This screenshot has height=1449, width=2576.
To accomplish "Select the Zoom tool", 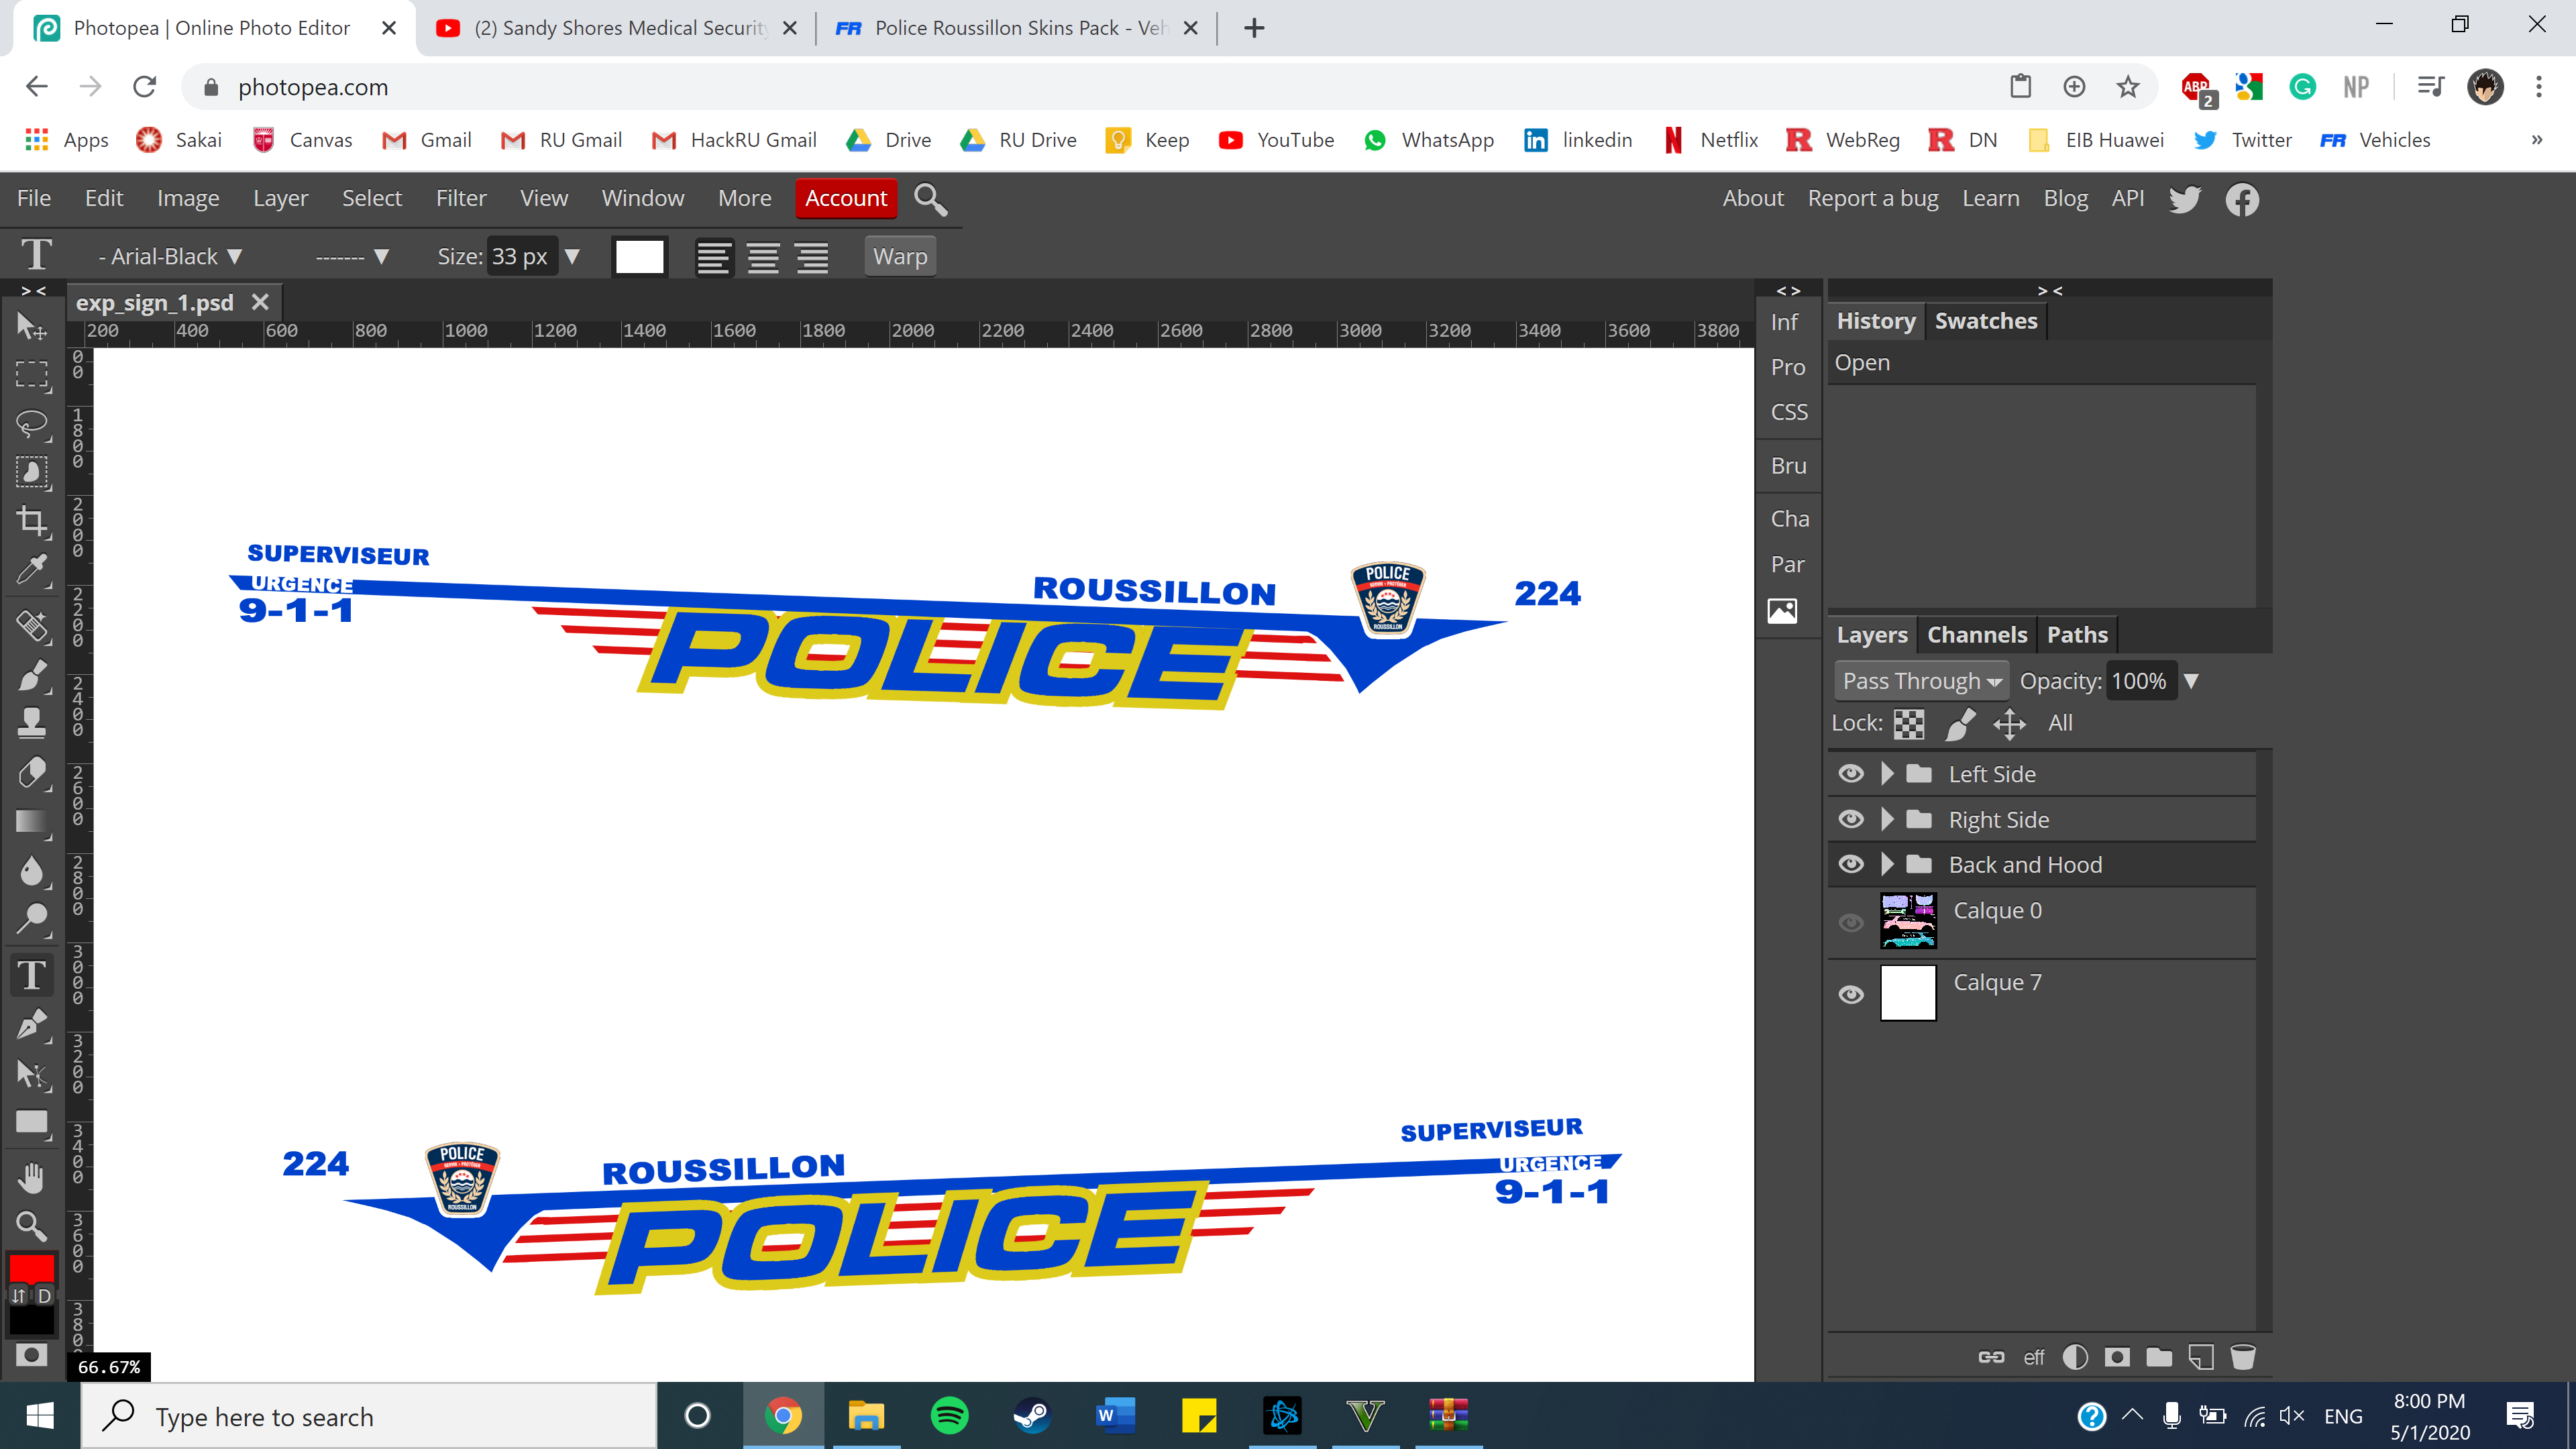I will (31, 1225).
